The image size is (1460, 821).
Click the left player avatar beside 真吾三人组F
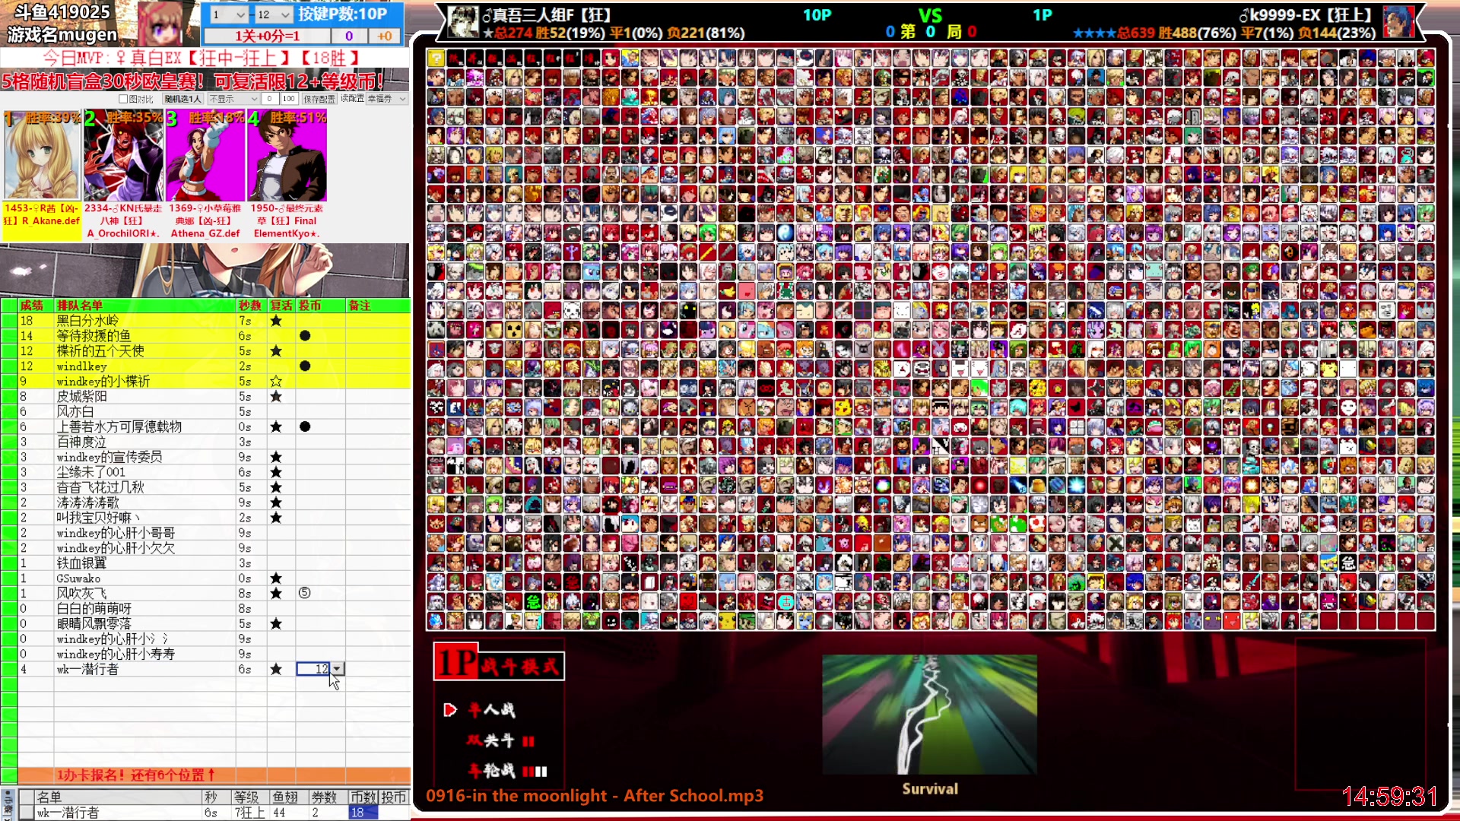[463, 22]
